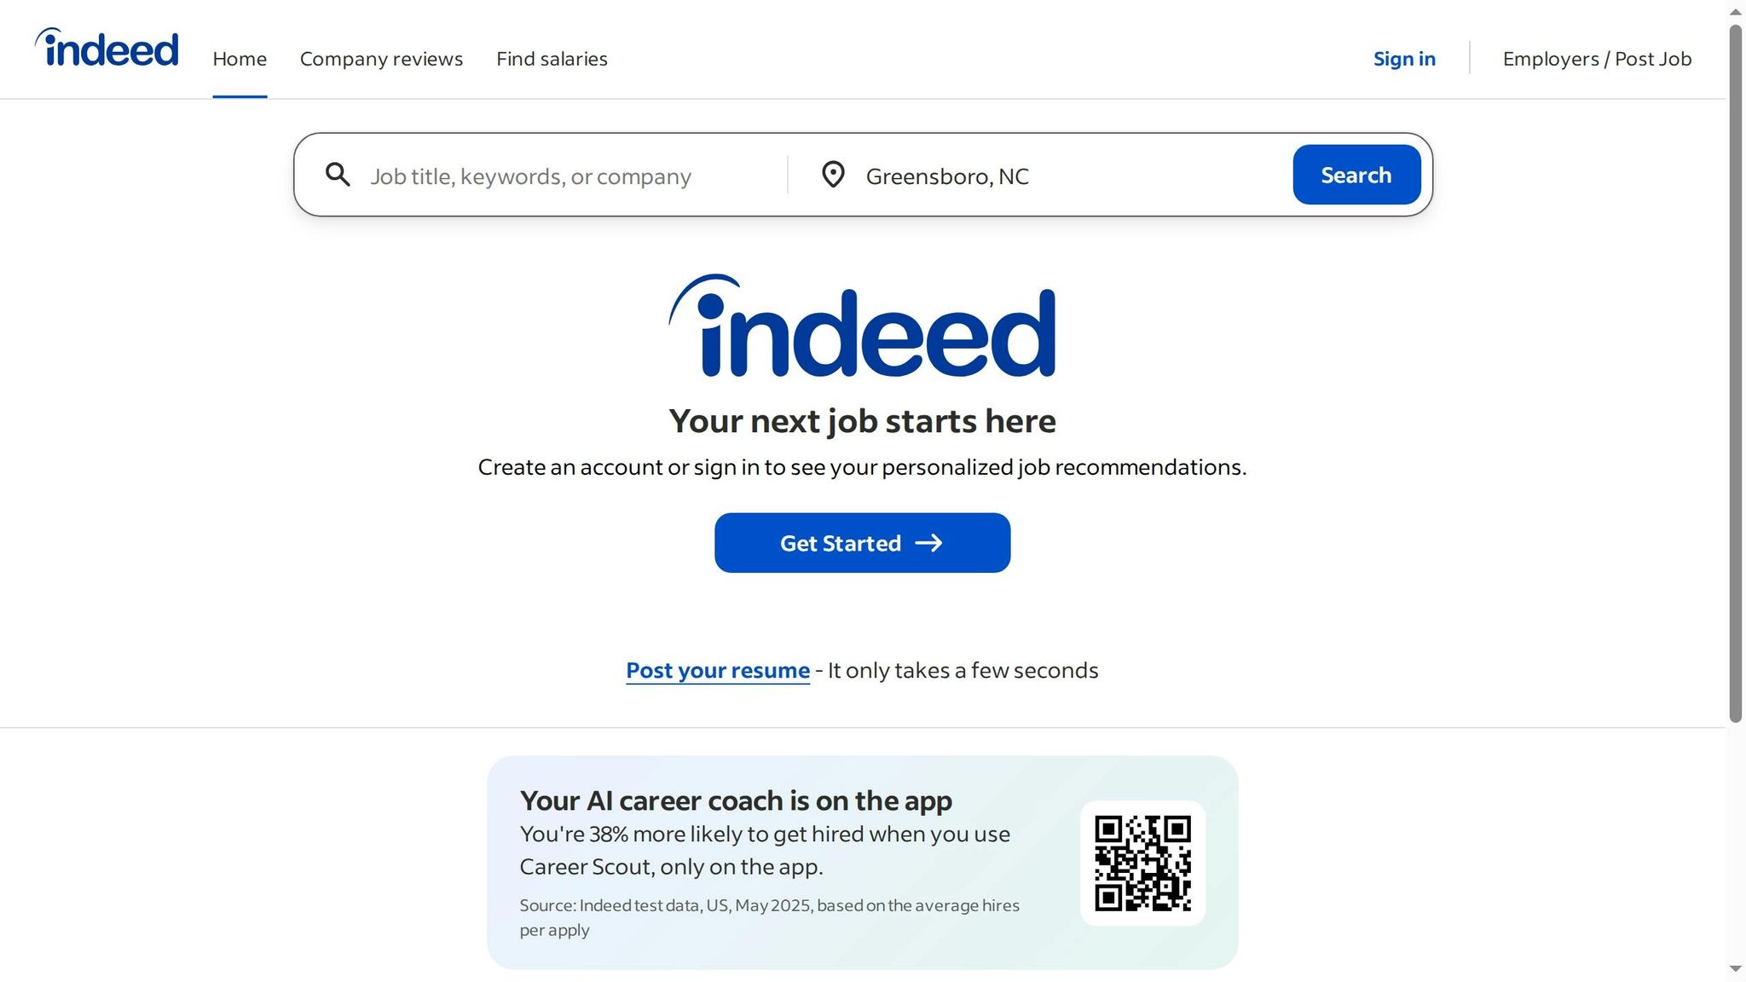Click the Sign in link
Screen dimensions: 1746x982
pos(1404,59)
